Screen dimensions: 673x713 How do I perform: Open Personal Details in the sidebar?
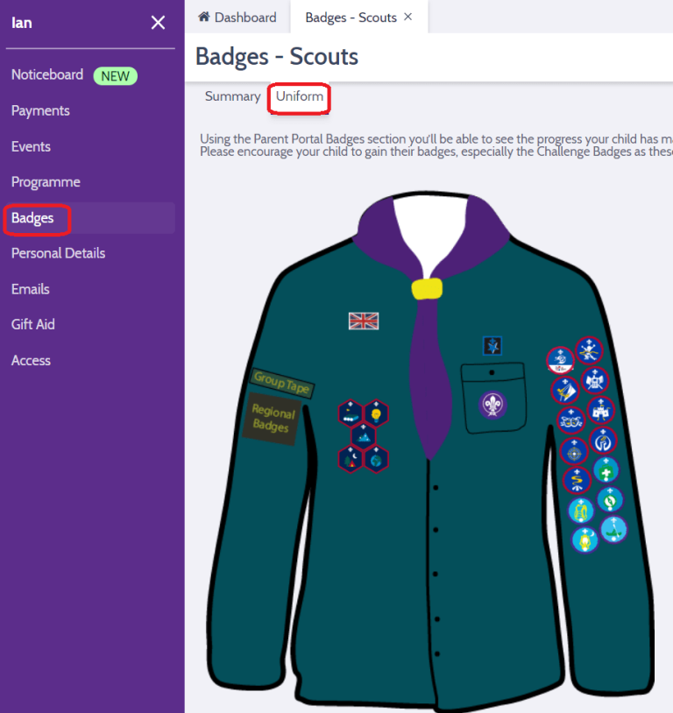coord(58,253)
